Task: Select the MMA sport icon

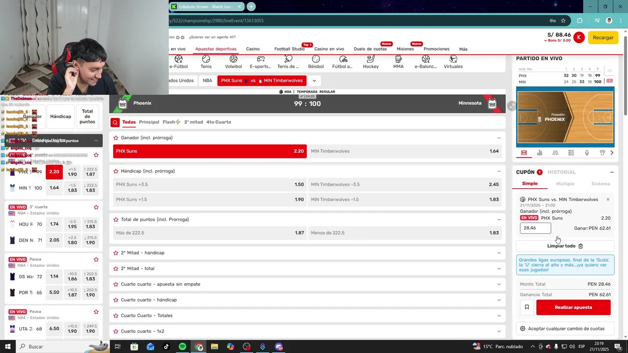Action: point(398,59)
